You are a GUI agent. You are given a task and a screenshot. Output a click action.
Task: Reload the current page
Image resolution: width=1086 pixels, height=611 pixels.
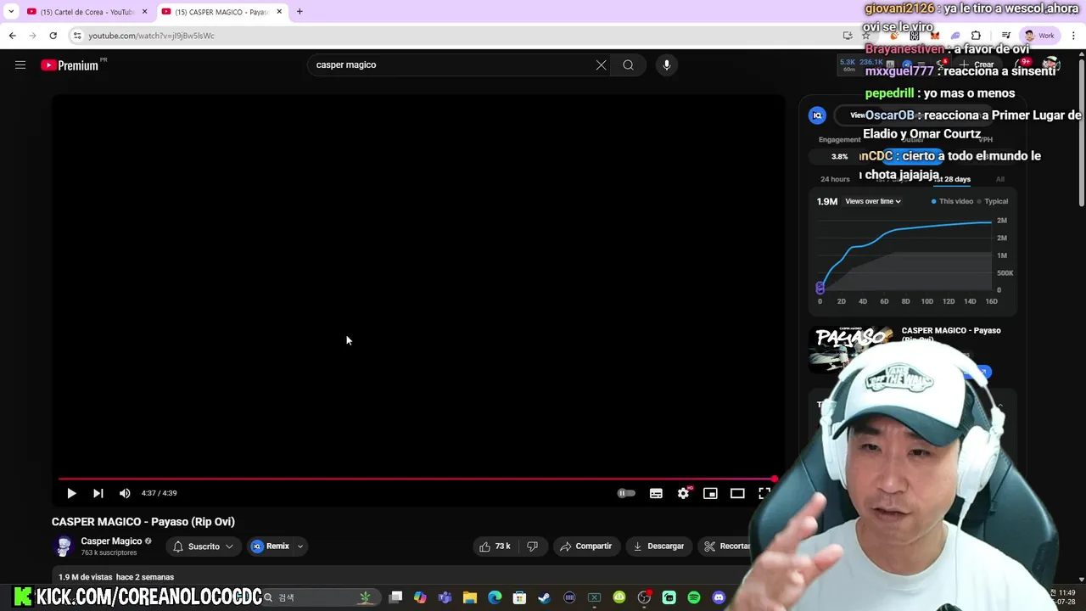(53, 36)
